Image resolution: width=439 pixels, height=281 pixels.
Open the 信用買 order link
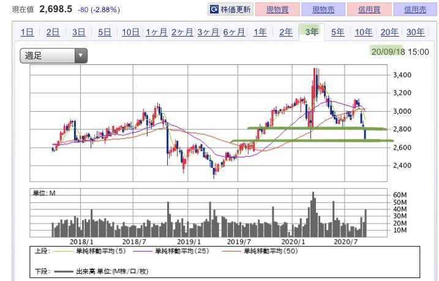(369, 10)
